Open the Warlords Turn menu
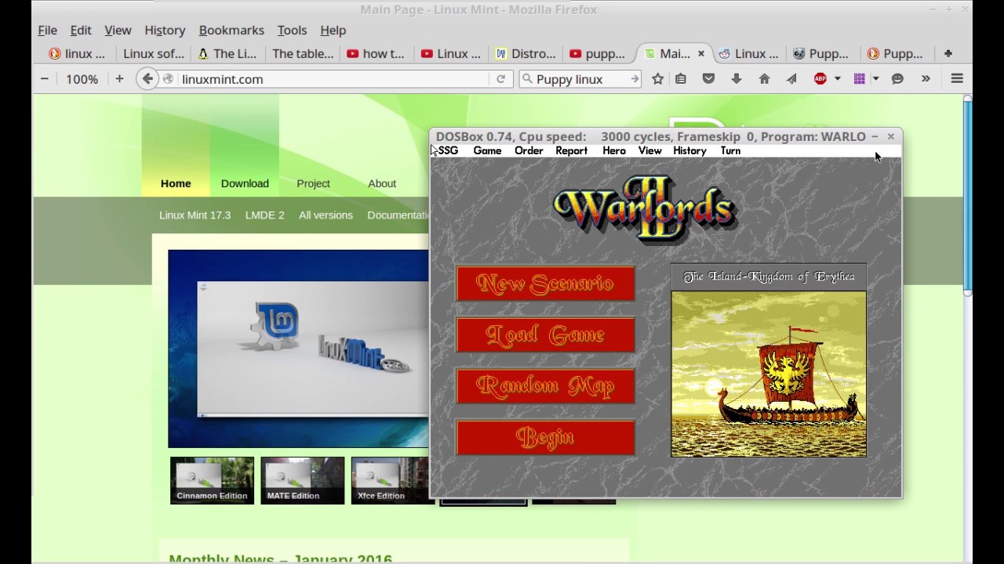The height and width of the screenshot is (564, 1004). pos(730,150)
